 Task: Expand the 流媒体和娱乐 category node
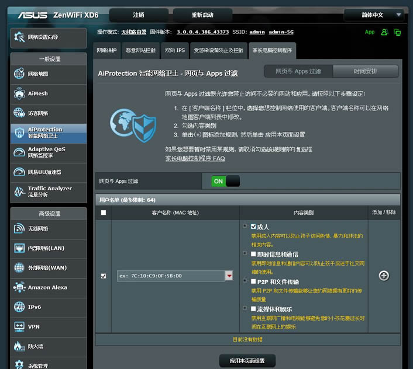(x=245, y=308)
